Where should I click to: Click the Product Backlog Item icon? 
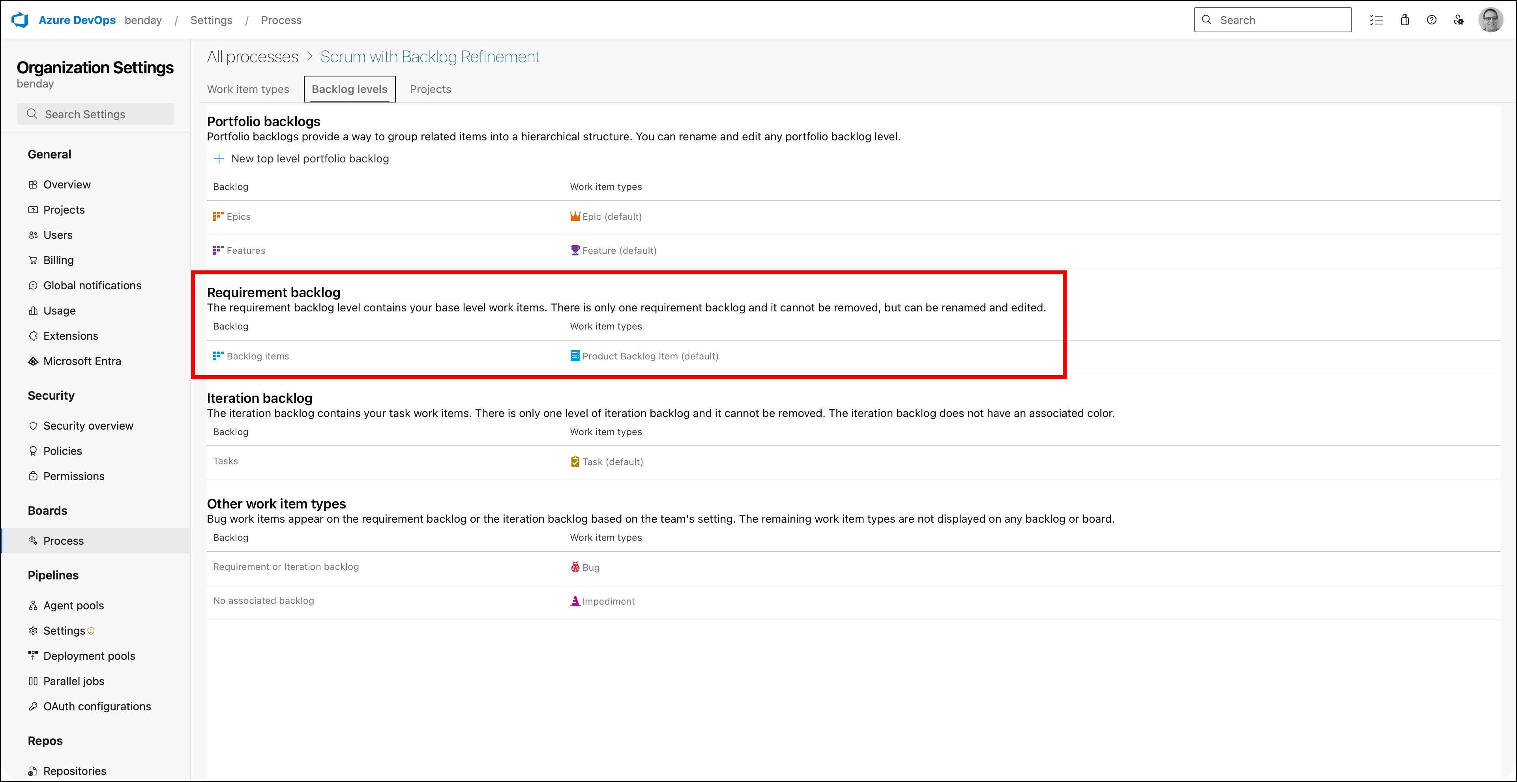[x=575, y=356]
